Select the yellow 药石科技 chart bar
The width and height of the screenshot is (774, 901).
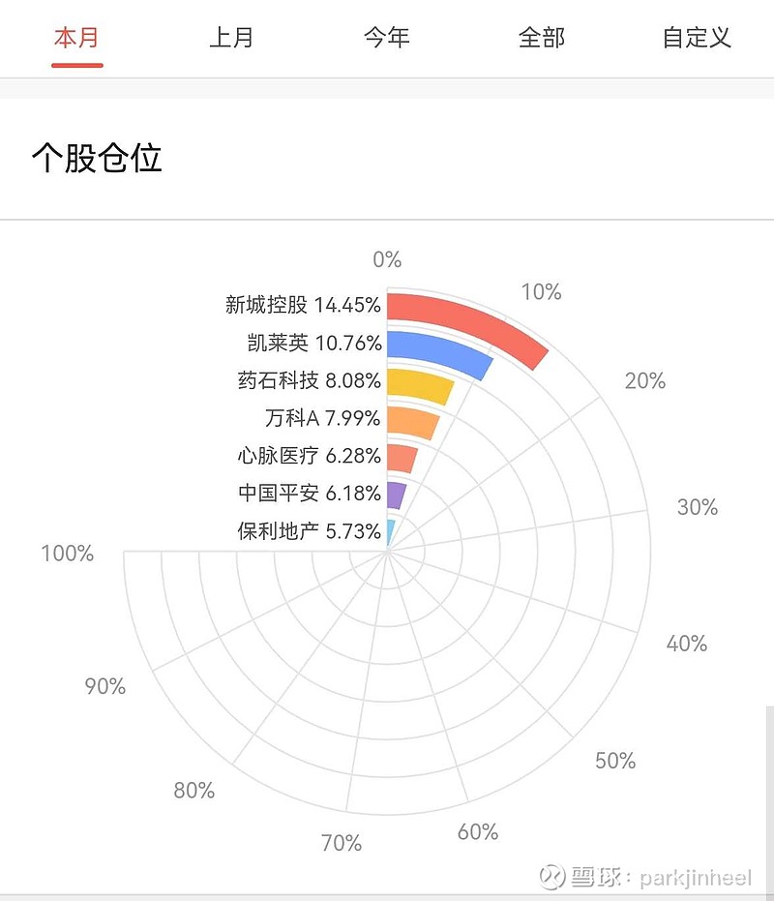click(420, 385)
